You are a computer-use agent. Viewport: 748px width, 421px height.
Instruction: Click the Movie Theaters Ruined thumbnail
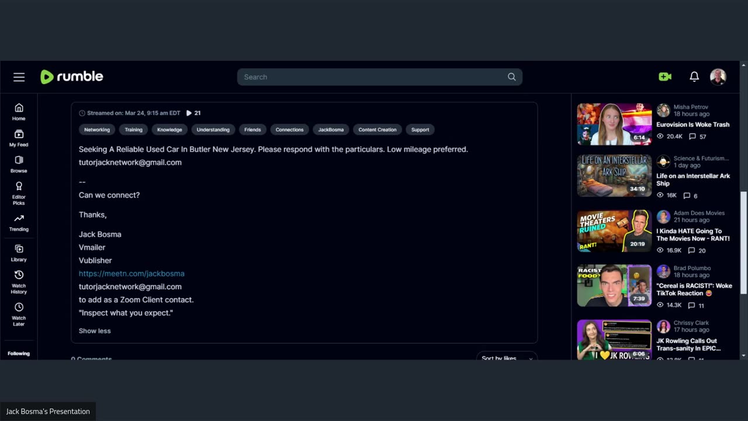coord(614,231)
